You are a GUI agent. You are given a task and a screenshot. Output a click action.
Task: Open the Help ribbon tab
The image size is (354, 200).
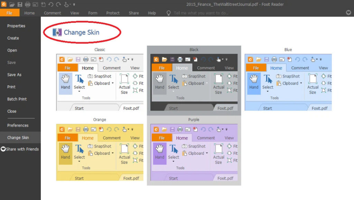(x=152, y=13)
